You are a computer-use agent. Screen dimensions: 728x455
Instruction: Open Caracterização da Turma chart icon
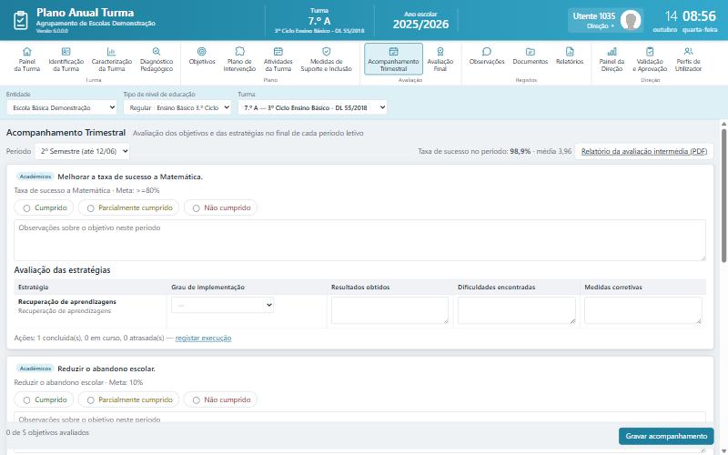[x=111, y=51]
